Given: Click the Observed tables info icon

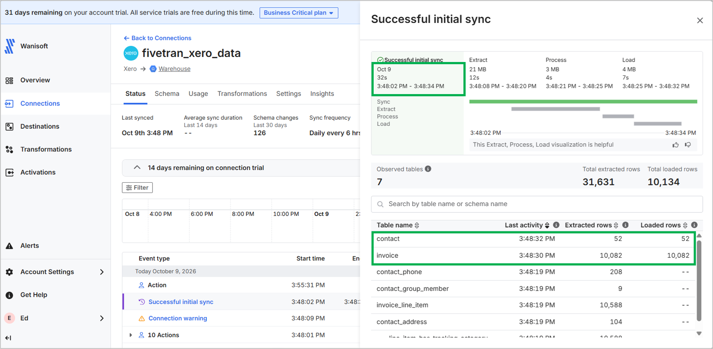Looking at the screenshot, I should [x=428, y=169].
